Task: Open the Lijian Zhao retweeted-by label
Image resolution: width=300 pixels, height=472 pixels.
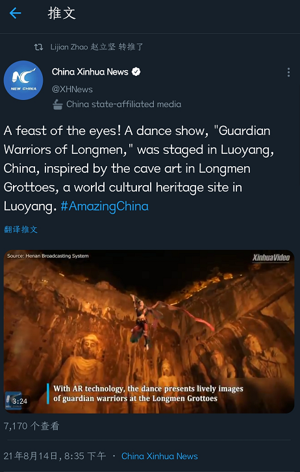Action: click(x=97, y=47)
